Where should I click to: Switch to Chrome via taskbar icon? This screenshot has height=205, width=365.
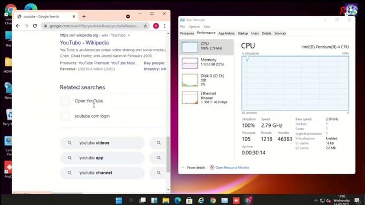click(213, 200)
